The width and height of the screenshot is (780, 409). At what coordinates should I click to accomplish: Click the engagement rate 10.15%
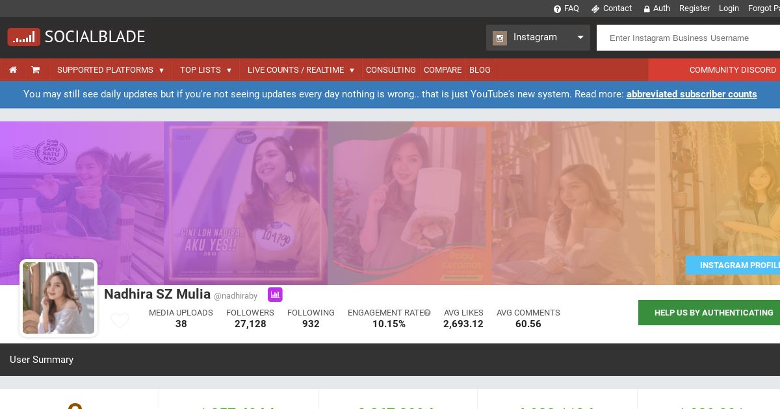tap(389, 324)
